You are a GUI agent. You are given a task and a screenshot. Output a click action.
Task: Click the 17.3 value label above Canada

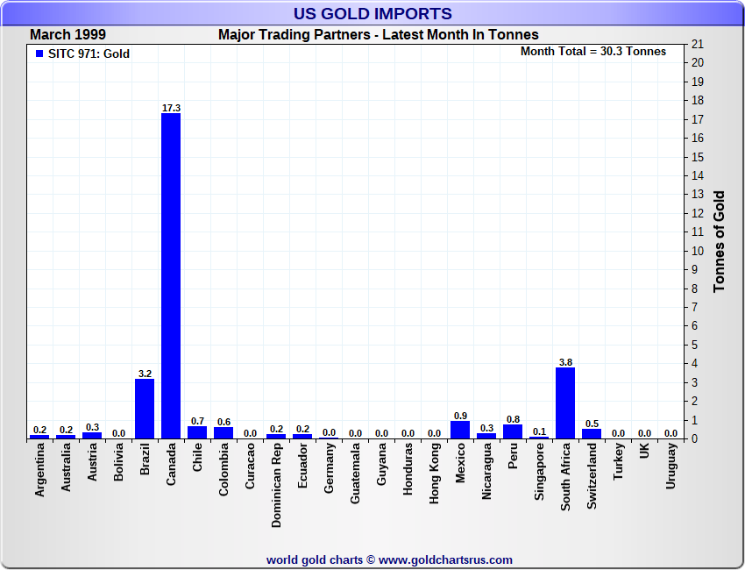click(x=171, y=108)
